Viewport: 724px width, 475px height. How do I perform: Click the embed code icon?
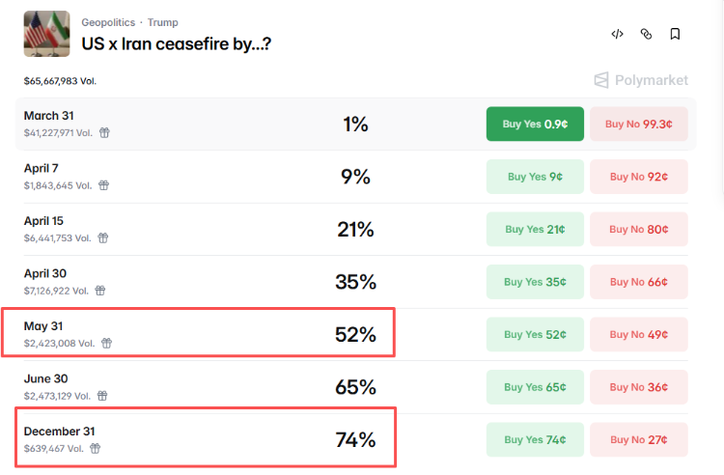(617, 34)
